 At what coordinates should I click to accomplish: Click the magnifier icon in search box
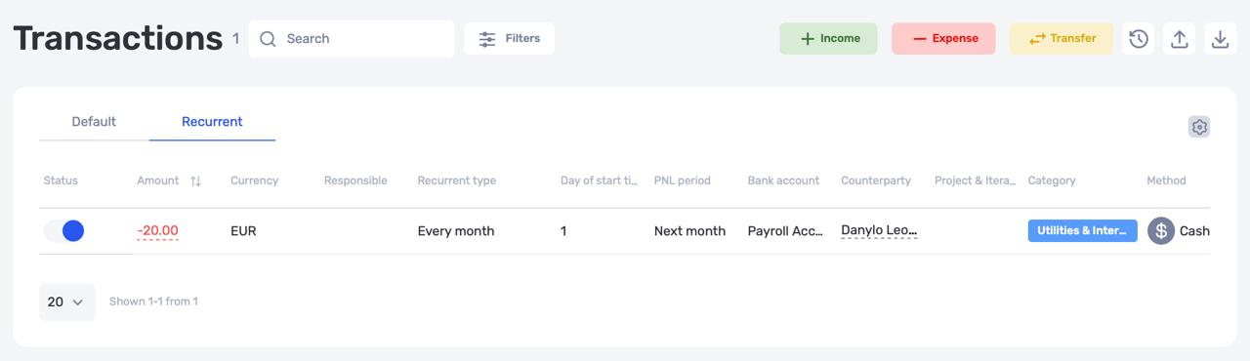click(268, 39)
